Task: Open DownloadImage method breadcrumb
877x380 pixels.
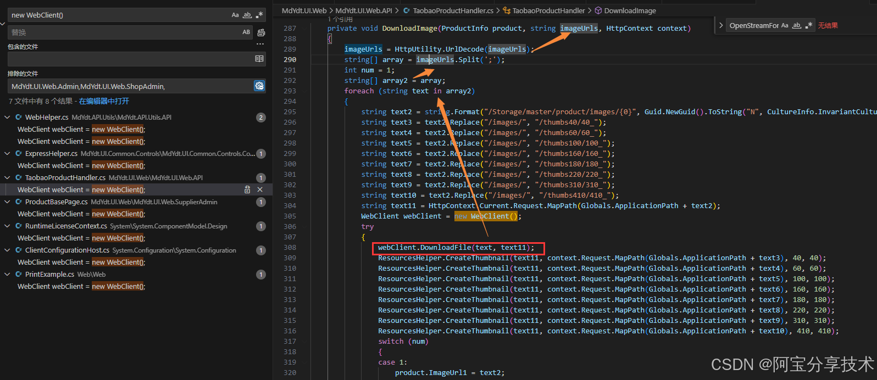Action: click(630, 10)
